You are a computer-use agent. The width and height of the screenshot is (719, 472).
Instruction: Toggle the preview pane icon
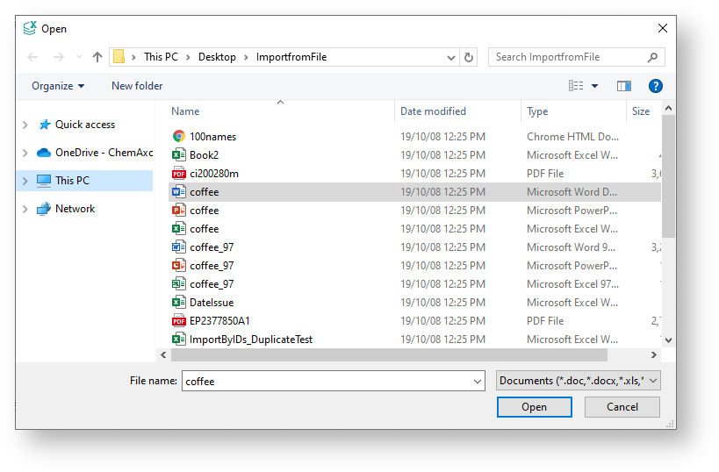(x=624, y=86)
